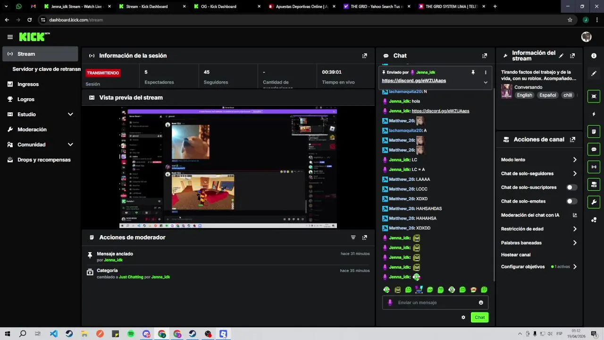Enable Chat de solo-emotes switch
Image resolution: width=604 pixels, height=340 pixels.
tap(571, 201)
